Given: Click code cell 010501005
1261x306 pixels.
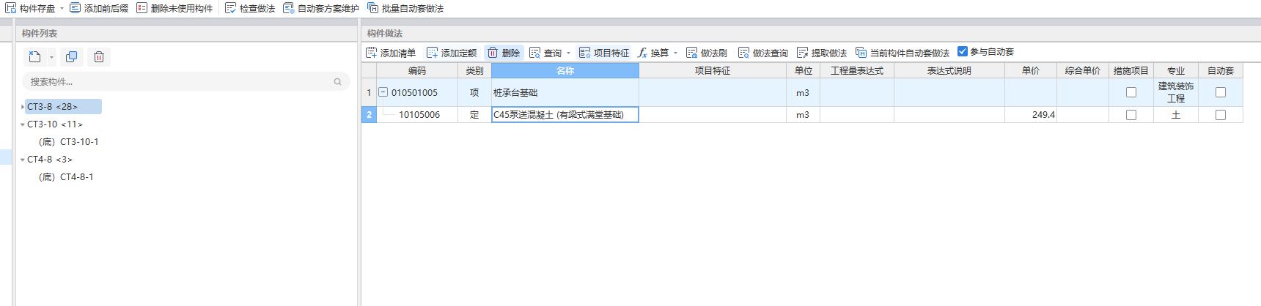Looking at the screenshot, I should (x=417, y=93).
